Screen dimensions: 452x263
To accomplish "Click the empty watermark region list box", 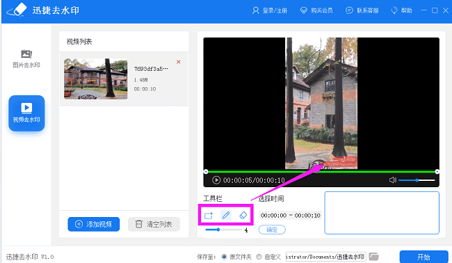I will [382, 213].
